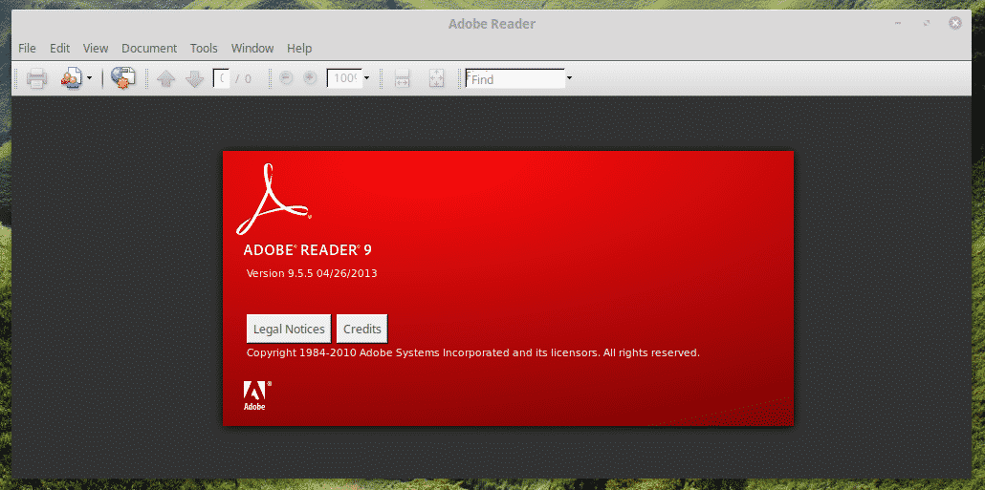Click the zoom out minus icon

click(x=286, y=77)
